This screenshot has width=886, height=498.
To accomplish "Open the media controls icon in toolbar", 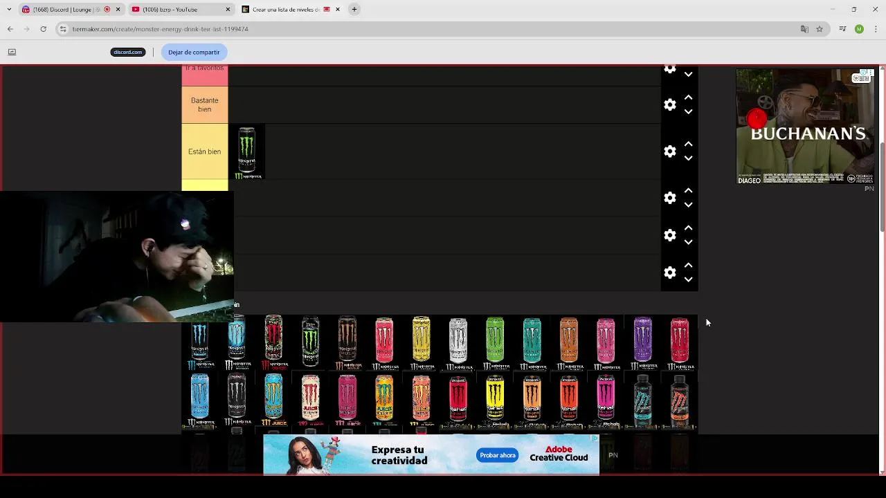I will point(842,29).
